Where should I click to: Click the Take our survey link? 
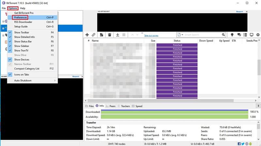pyautogui.click(x=151, y=36)
